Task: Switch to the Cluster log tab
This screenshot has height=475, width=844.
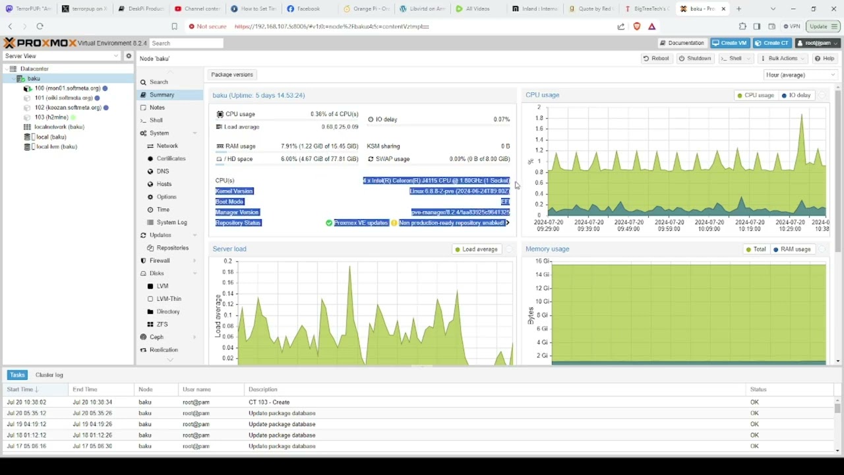Action: pos(49,375)
